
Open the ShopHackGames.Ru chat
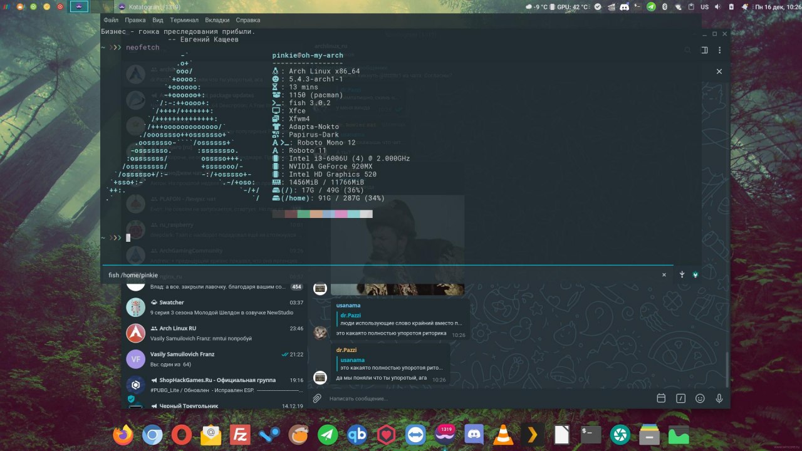point(215,385)
